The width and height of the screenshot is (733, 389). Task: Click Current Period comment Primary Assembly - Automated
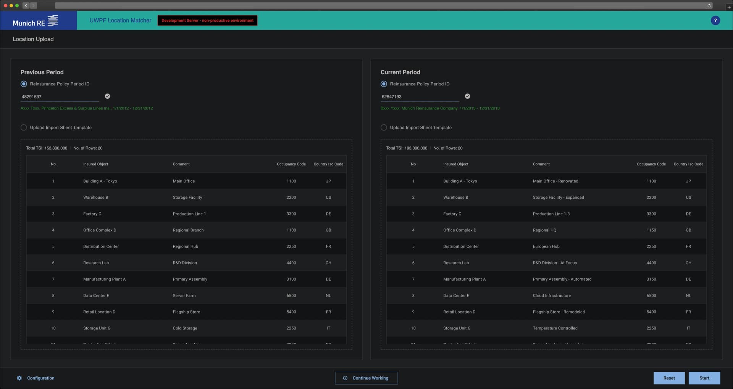562,279
